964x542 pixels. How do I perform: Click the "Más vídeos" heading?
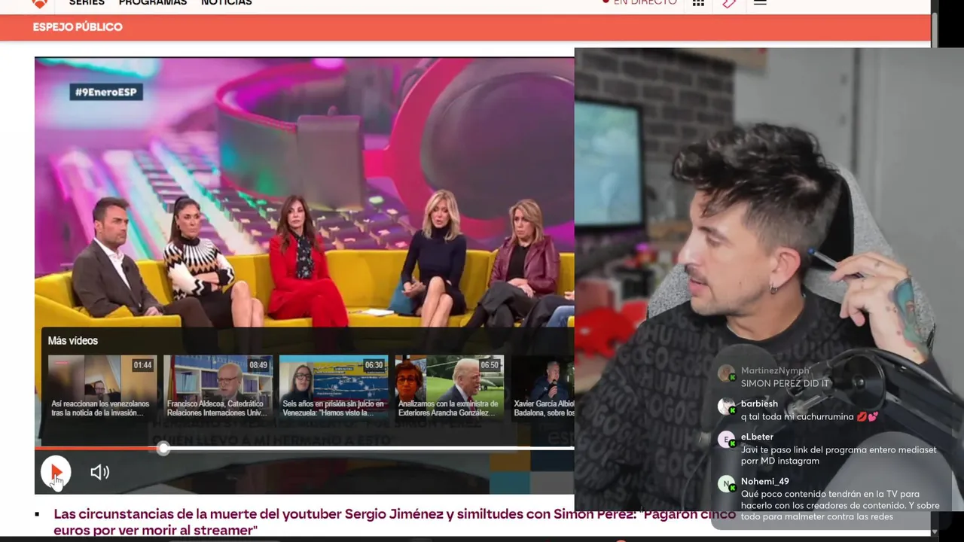click(x=73, y=341)
